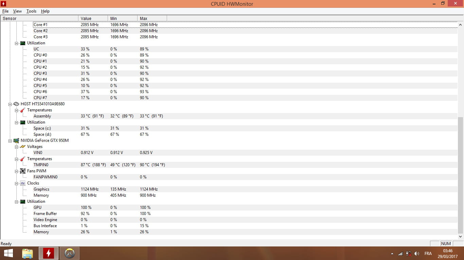Click the scrollbar up arrow
464x260 pixels.
coord(461,25)
